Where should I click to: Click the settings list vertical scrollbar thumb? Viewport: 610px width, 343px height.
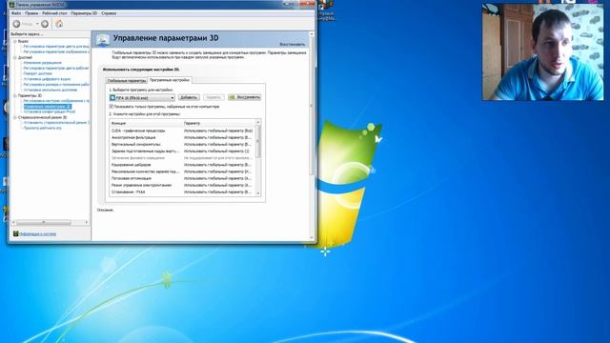coord(258,142)
